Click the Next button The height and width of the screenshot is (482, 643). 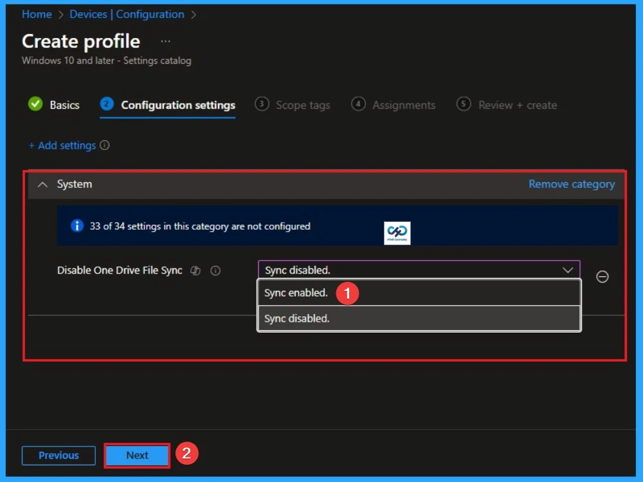tap(136, 456)
